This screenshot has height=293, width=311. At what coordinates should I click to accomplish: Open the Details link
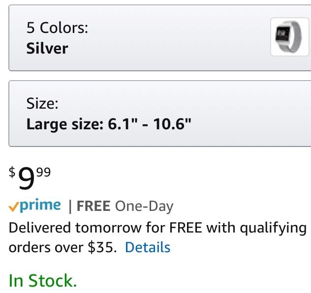pos(148,247)
